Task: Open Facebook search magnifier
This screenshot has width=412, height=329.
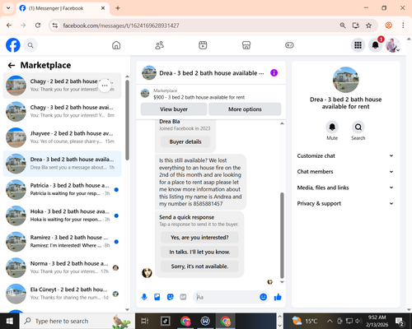Action: tap(30, 45)
